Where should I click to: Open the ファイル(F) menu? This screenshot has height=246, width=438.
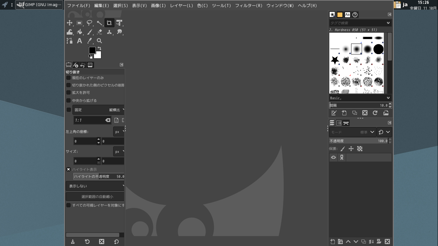click(79, 5)
